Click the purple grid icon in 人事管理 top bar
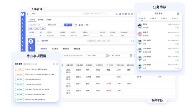 coord(126,14)
